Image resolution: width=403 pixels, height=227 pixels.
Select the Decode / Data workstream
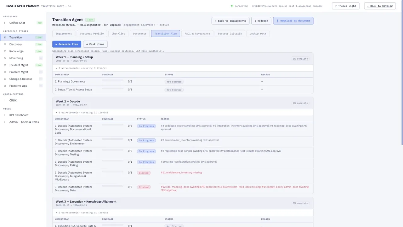73,189
